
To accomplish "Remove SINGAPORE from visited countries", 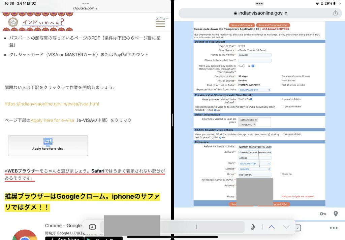I will click(256, 120).
